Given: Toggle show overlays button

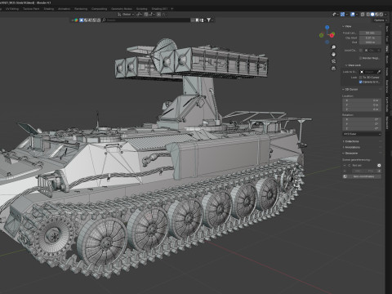Looking at the screenshot, I should [352, 14].
